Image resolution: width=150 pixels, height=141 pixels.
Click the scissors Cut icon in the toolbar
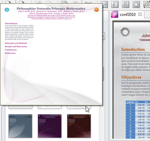88,2
